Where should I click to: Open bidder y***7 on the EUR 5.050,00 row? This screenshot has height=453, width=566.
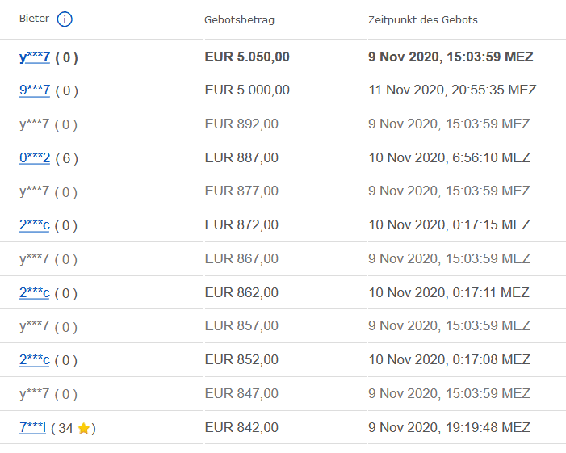point(35,57)
